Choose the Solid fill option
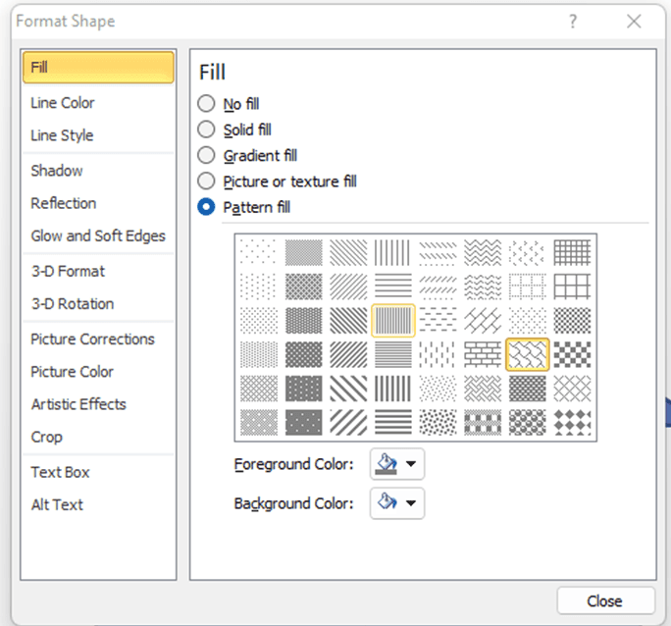 [x=206, y=130]
